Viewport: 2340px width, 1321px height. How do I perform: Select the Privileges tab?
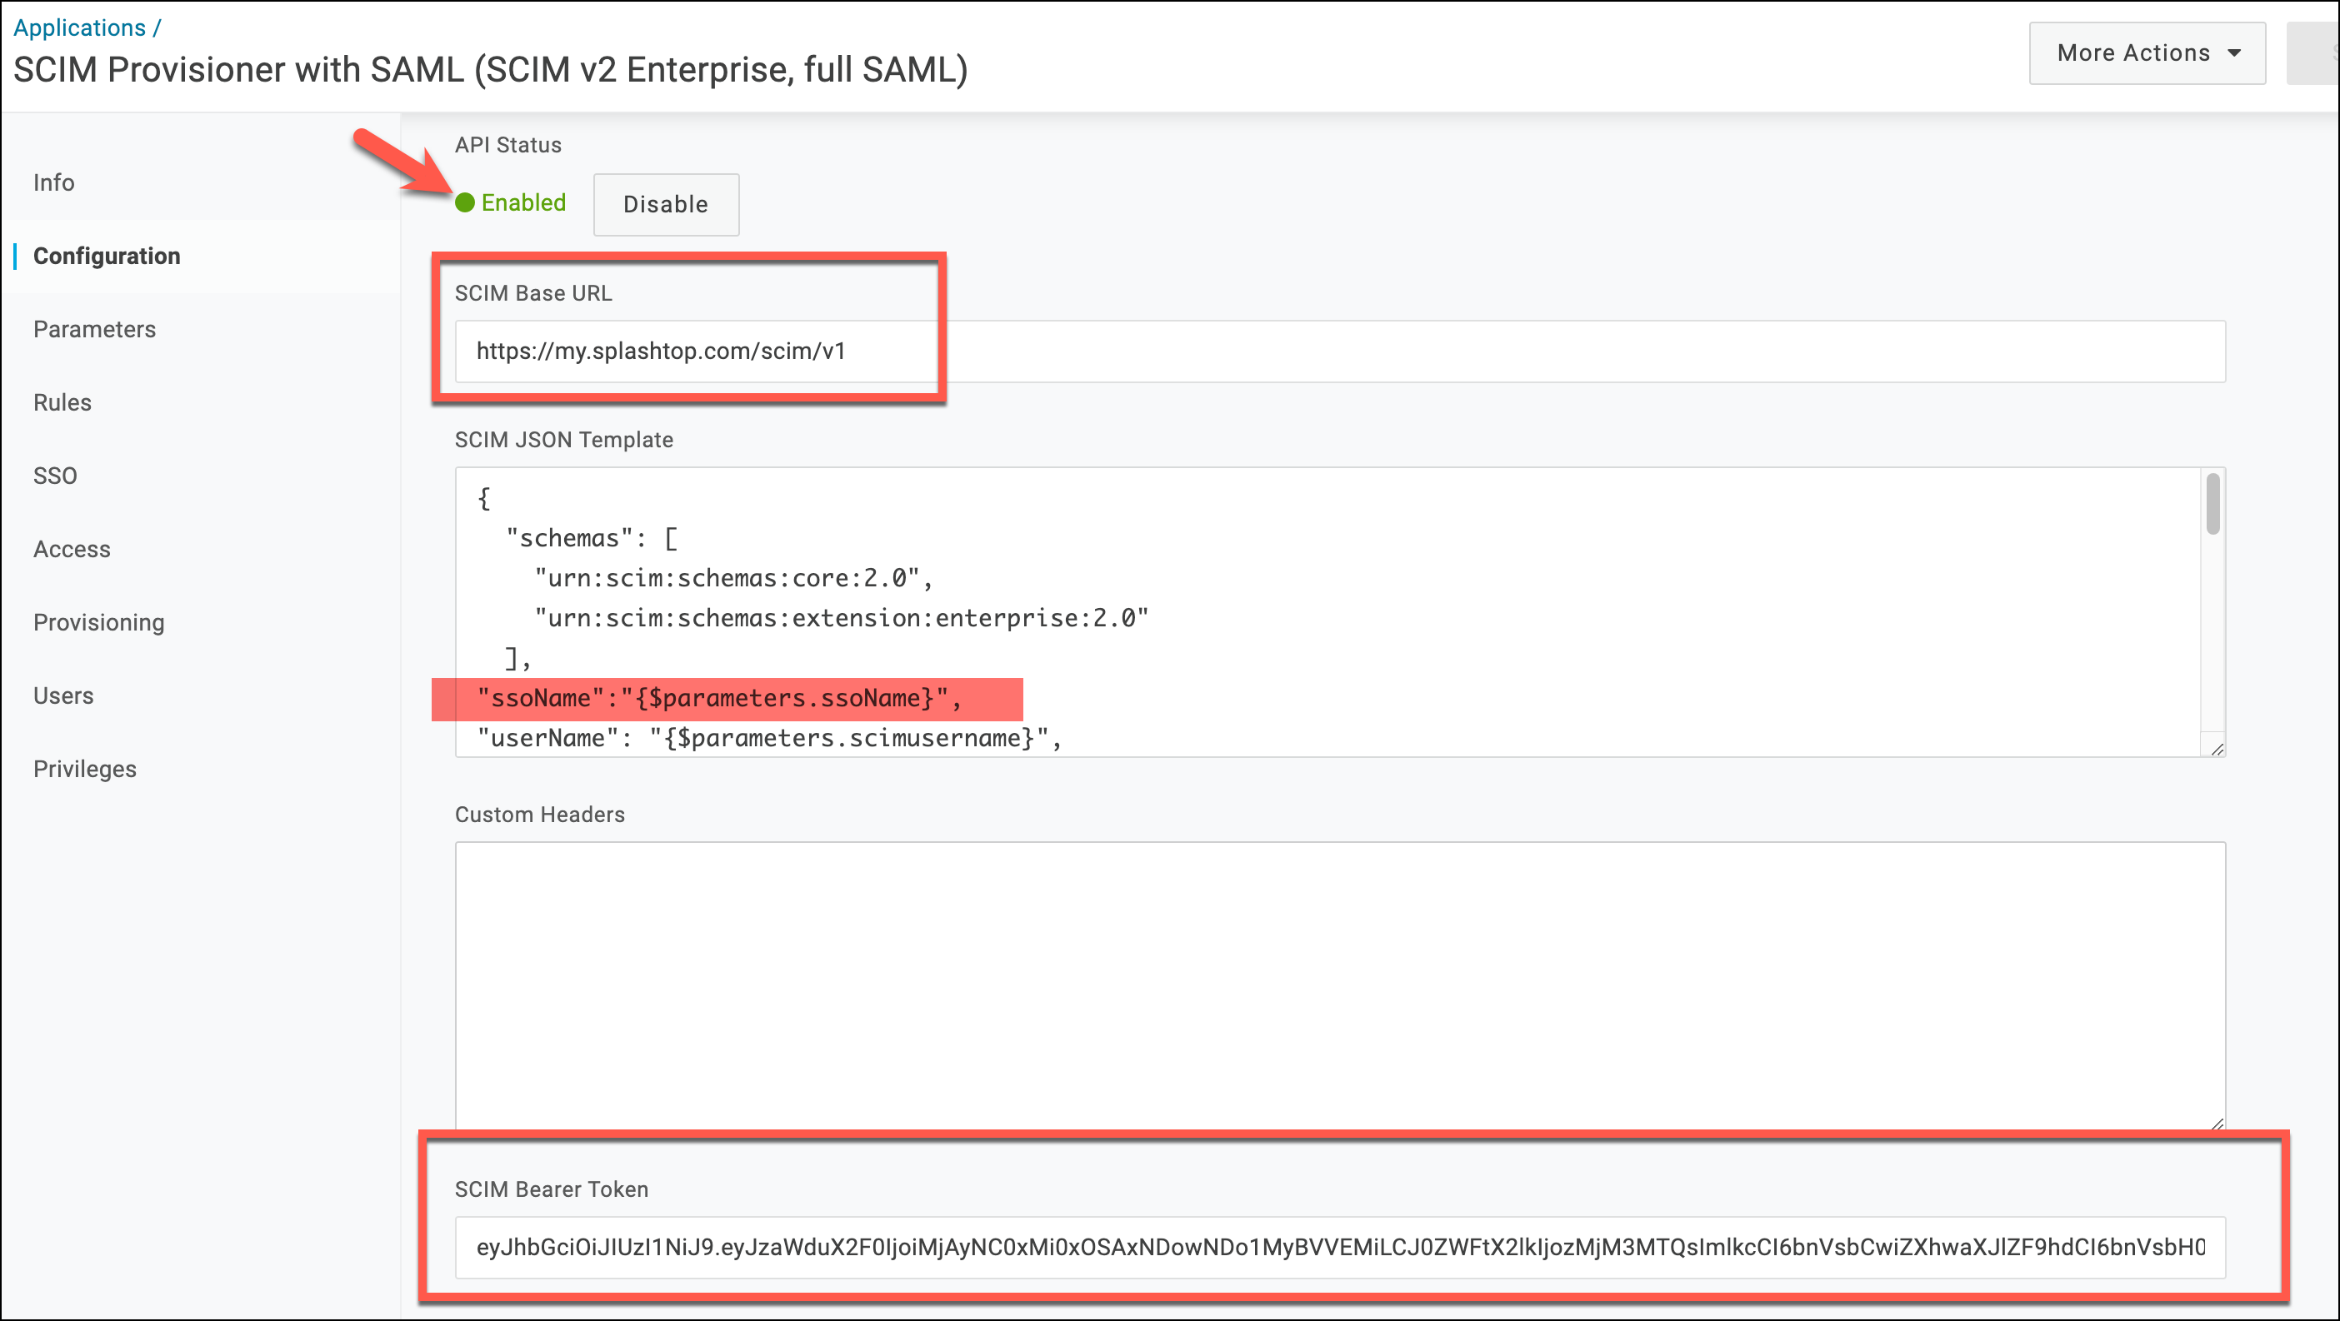point(84,769)
